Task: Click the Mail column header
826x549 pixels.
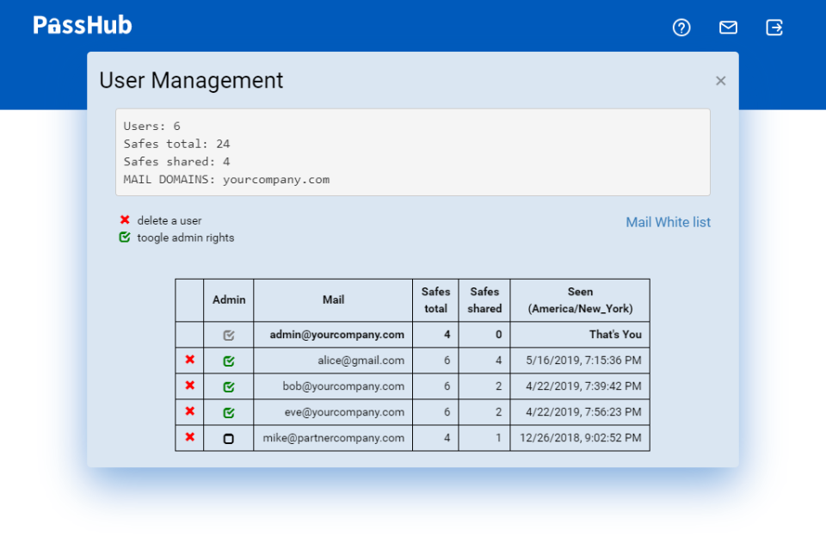Action: pos(334,299)
